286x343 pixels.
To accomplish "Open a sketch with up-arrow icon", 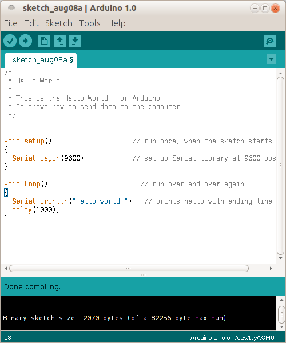I will point(59,41).
